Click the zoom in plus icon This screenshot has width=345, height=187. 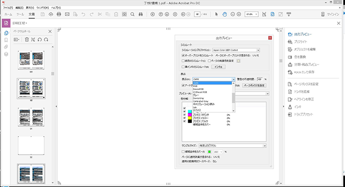[x=239, y=14]
